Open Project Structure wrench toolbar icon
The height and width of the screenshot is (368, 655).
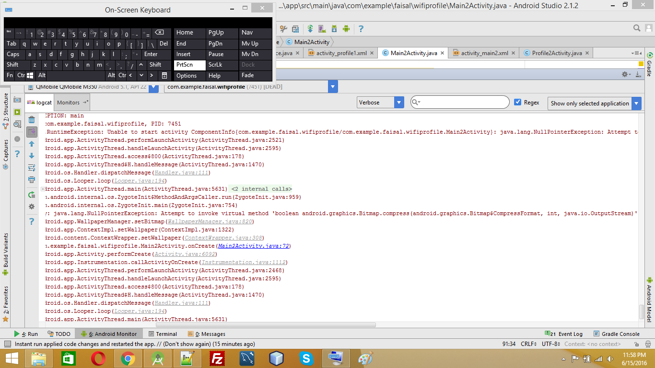tap(283, 29)
